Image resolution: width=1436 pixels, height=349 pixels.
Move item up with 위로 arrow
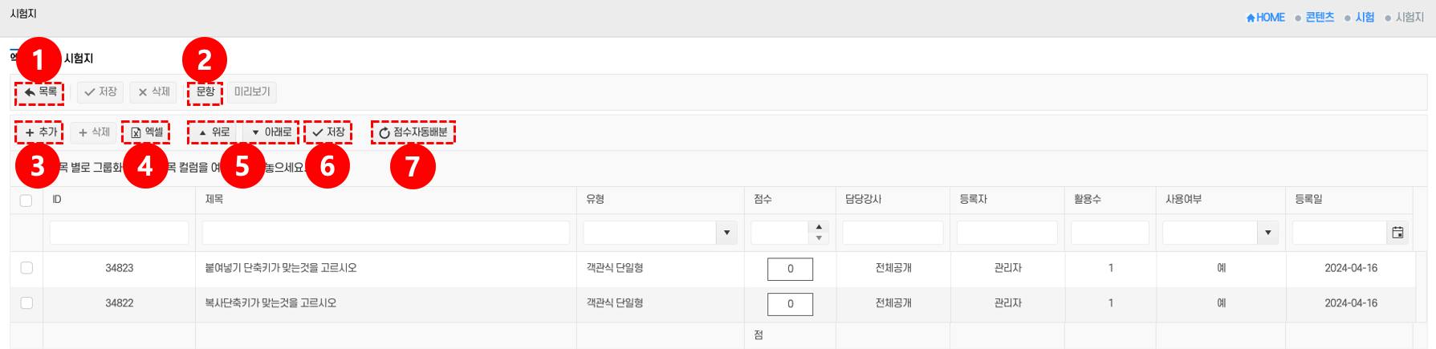(x=214, y=132)
